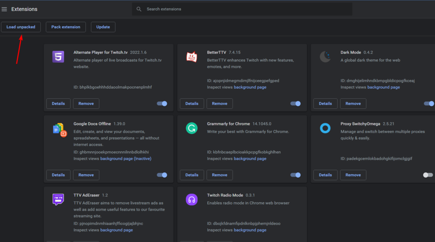This screenshot has width=435, height=242.
Task: Open Details for Google Docs Offline
Action: click(x=58, y=175)
